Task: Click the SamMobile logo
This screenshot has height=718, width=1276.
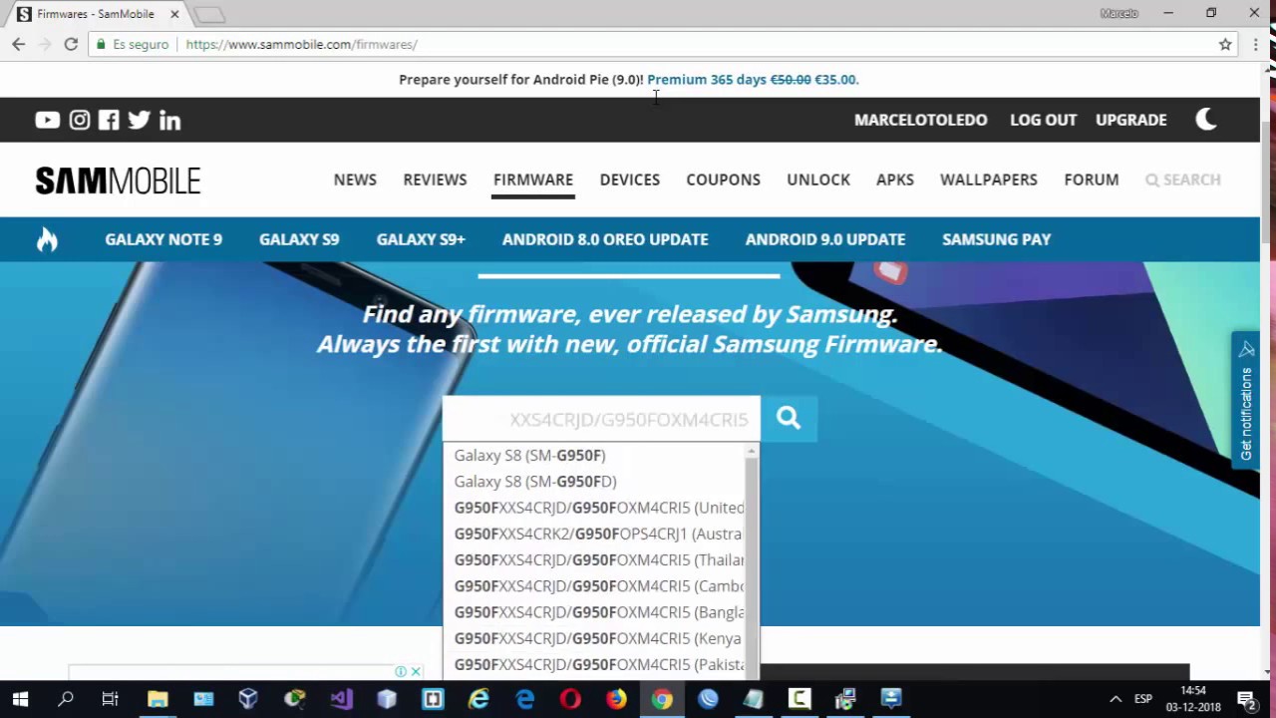Action: 118,179
